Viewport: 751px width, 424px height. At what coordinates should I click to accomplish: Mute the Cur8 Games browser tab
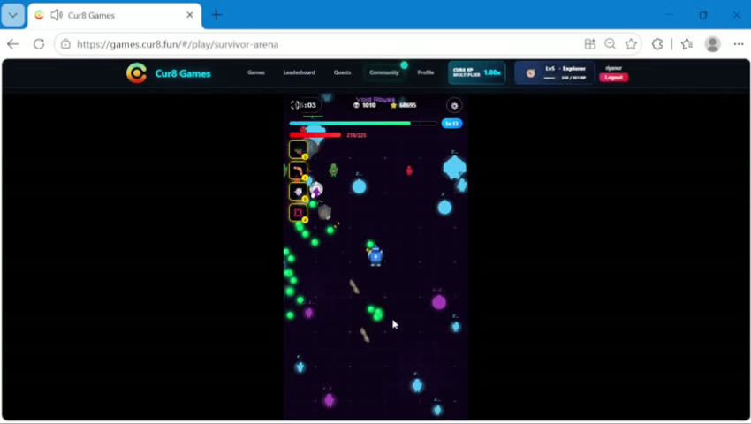click(x=57, y=15)
